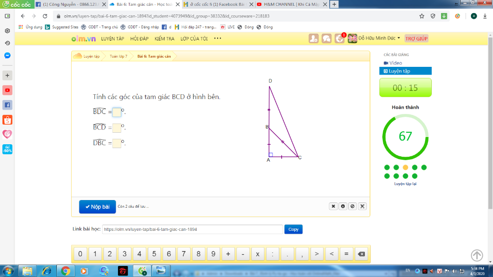The width and height of the screenshot is (493, 277).
Task: Open Tiki -50% shortcut in the sidebar
Action: point(7,149)
